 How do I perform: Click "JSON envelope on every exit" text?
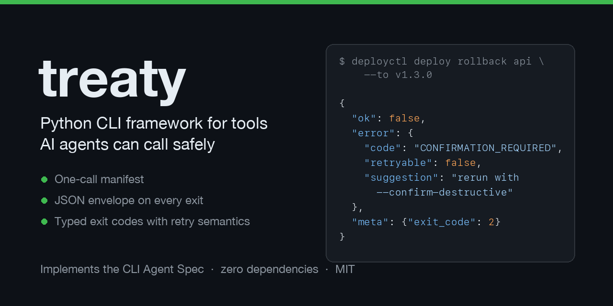coord(129,200)
